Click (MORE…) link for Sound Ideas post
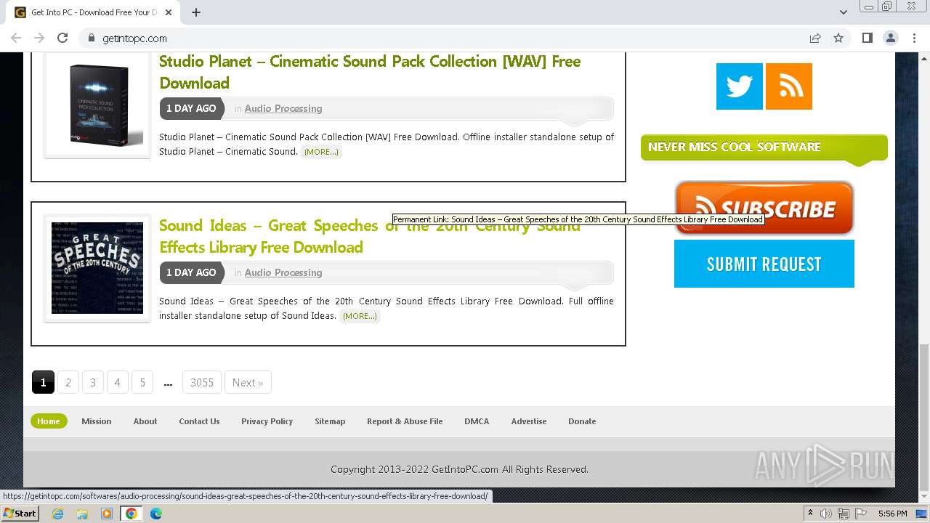This screenshot has width=930, height=523. point(360,316)
